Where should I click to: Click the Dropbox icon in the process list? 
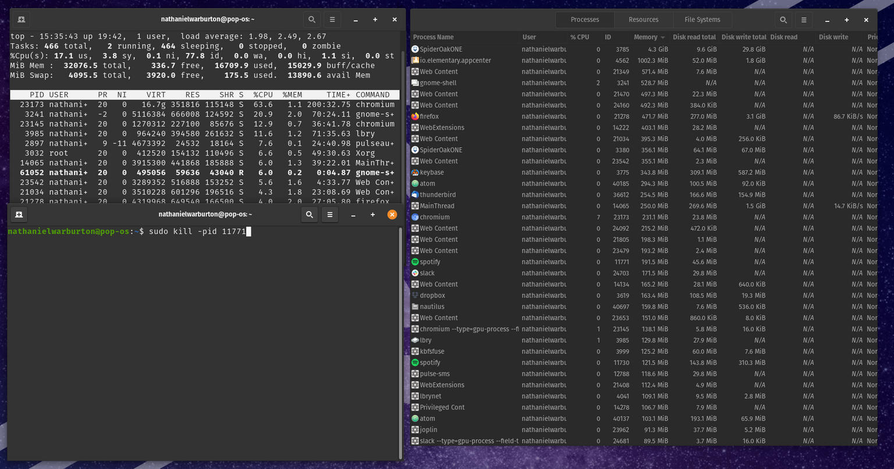point(414,295)
